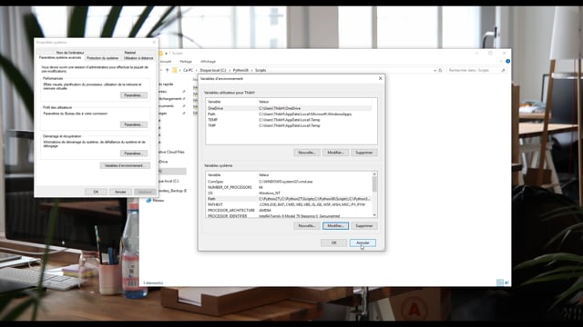Click the magnifier icon in the search box
This screenshot has height=327, width=583.
pyautogui.click(x=503, y=70)
